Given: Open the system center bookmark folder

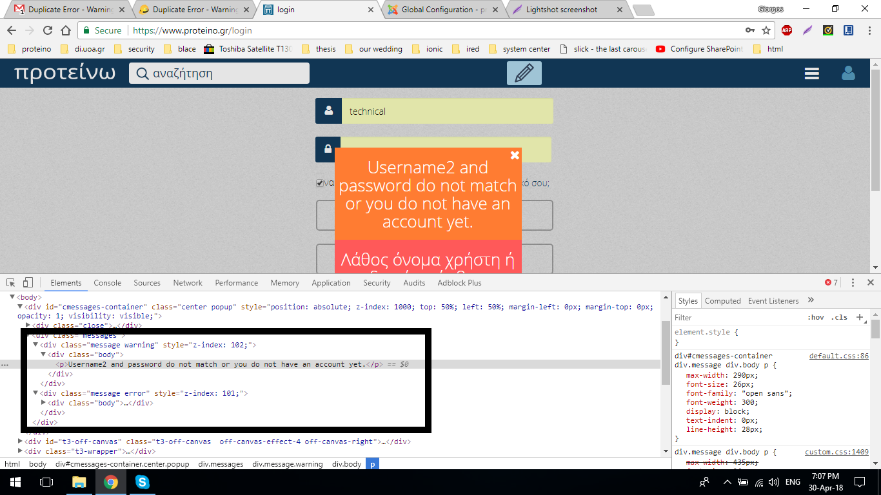Looking at the screenshot, I should [520, 49].
